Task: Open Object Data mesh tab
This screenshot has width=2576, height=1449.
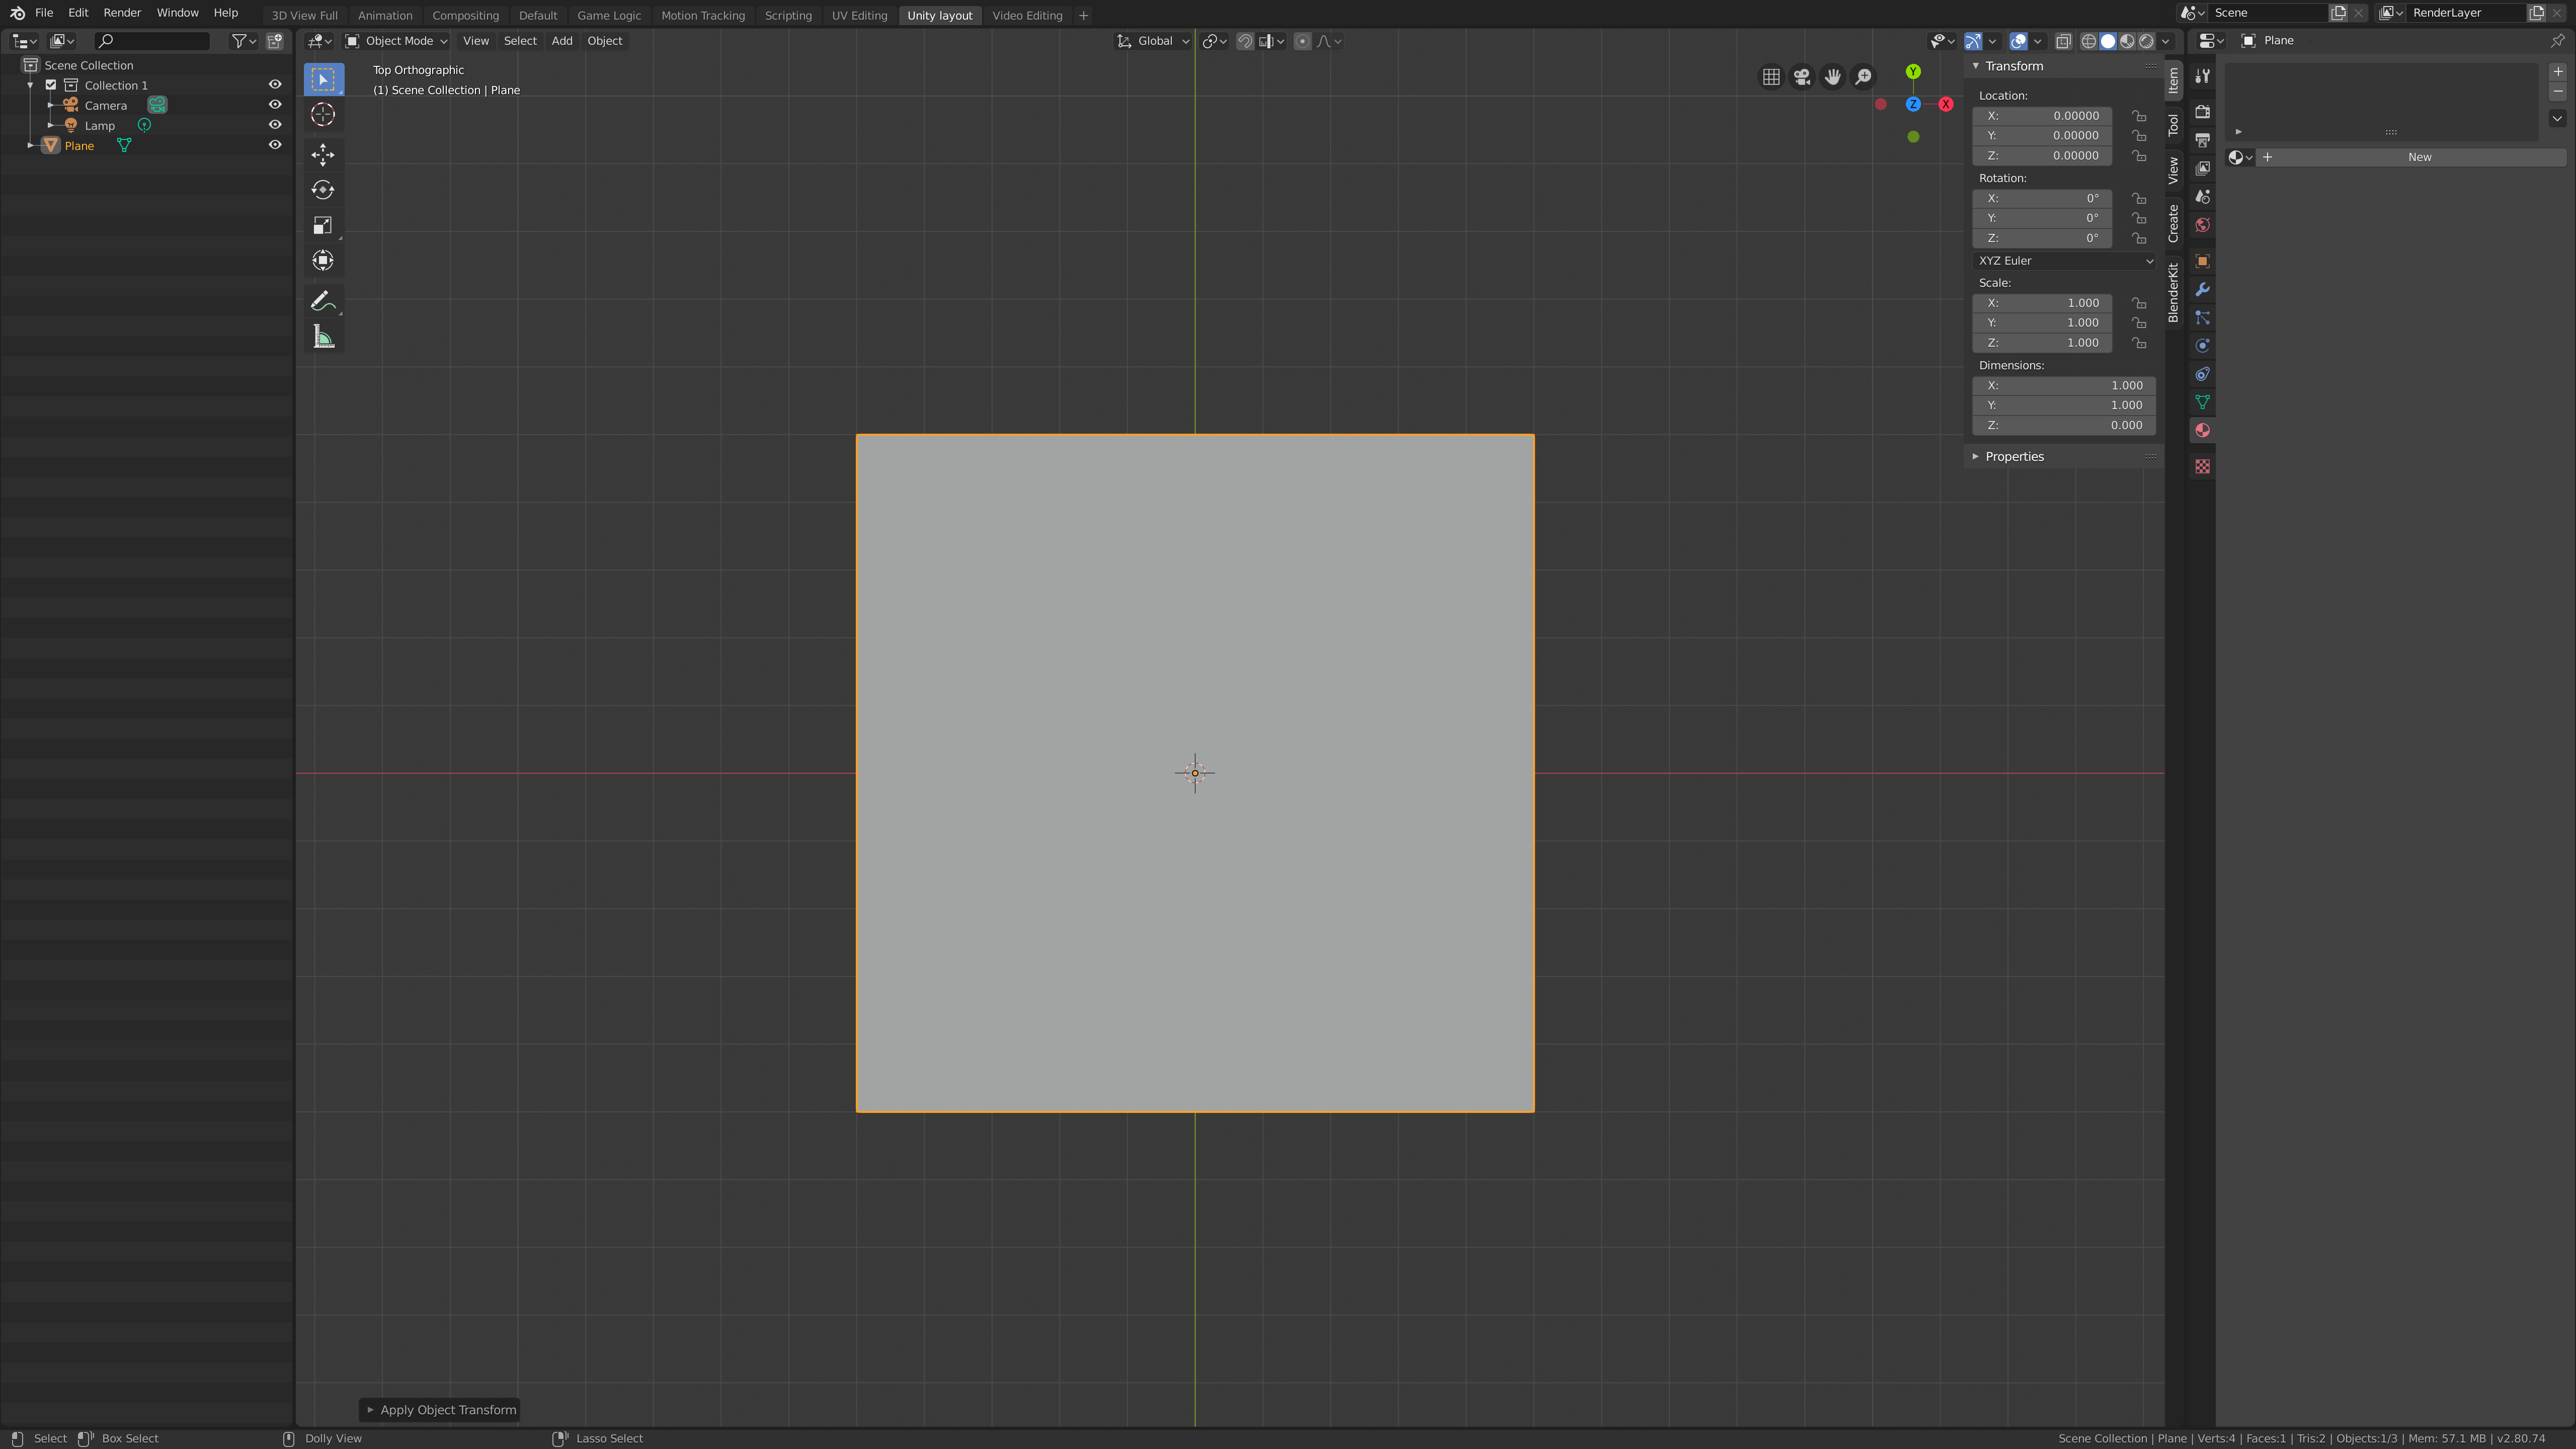Action: pos(2203,402)
